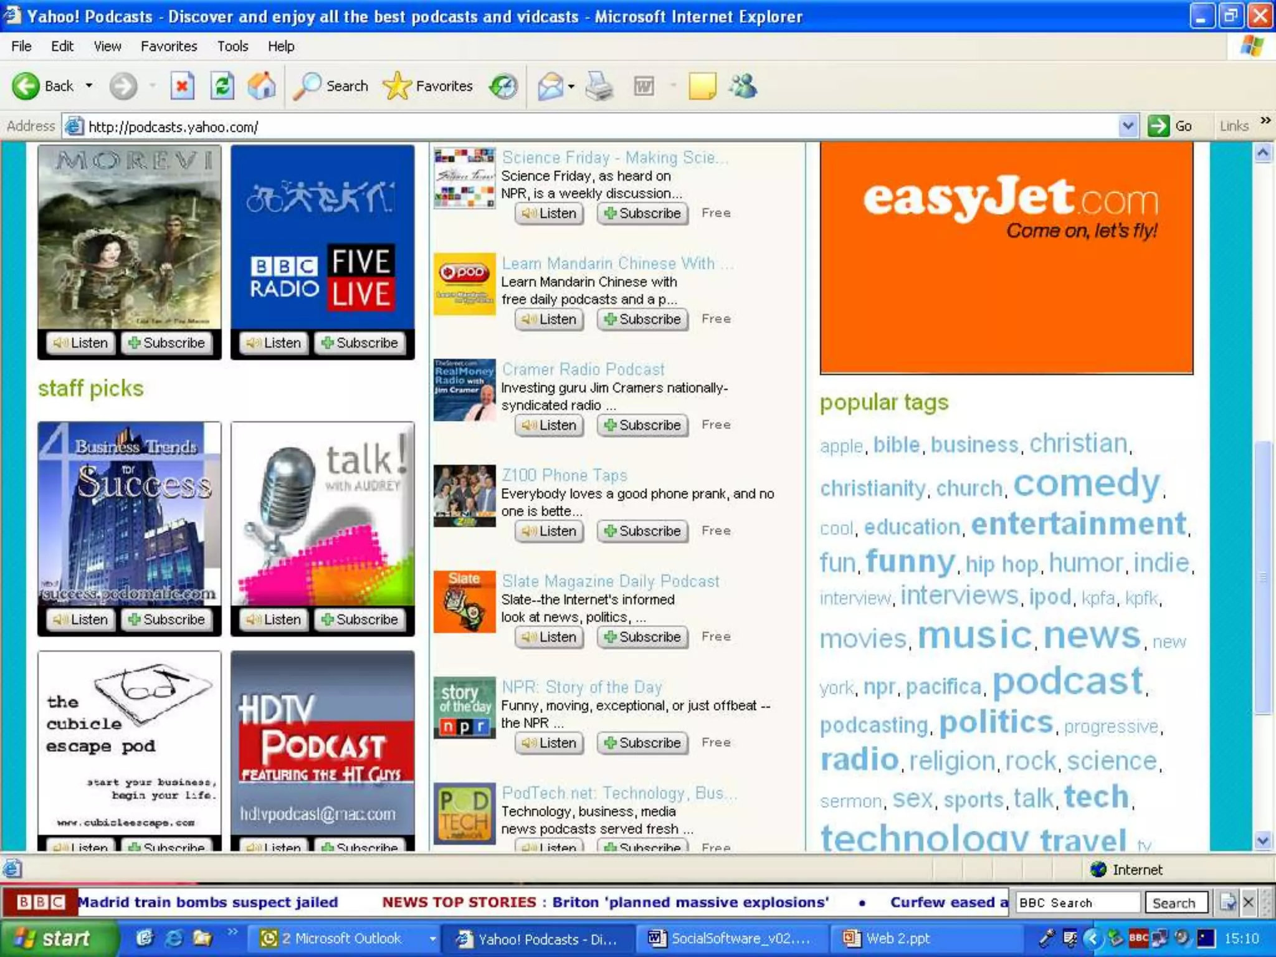Open the Back button history dropdown arrow

coord(89,86)
